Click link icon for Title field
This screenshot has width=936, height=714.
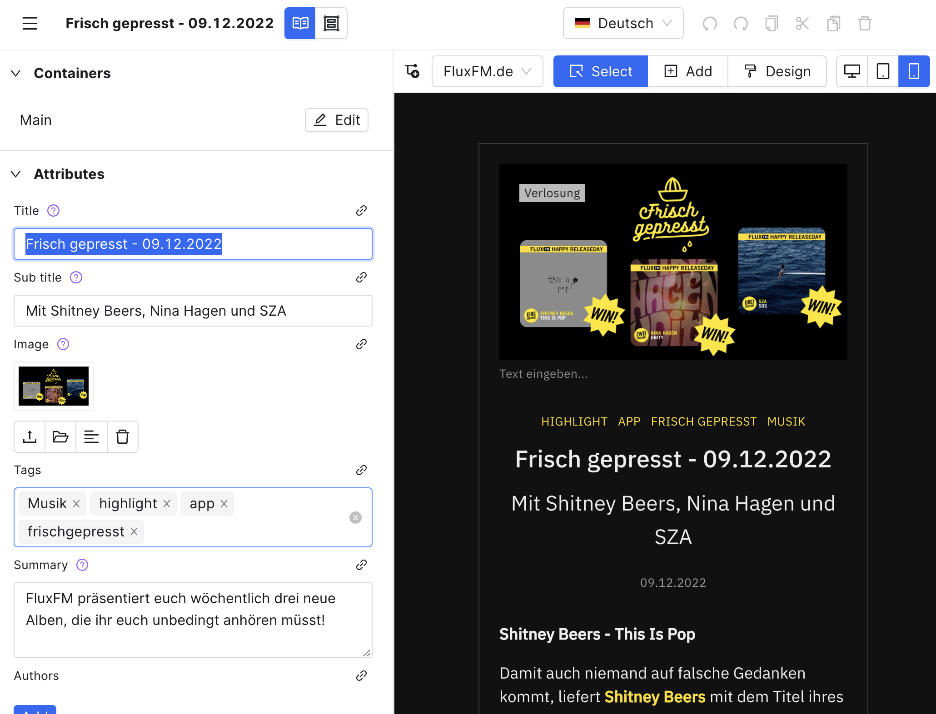361,211
